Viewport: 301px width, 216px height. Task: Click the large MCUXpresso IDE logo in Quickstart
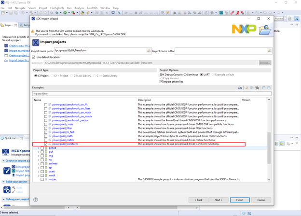click(x=6, y=152)
